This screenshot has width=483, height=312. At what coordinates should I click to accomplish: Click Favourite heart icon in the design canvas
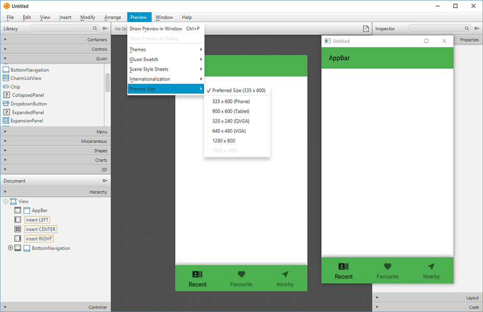pos(241,274)
